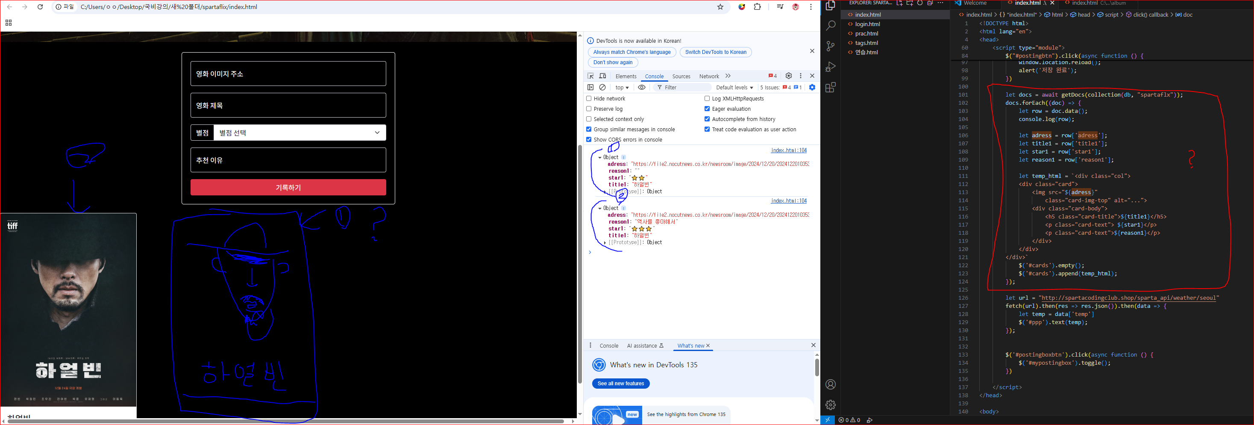
Task: Open the top JavaScript context dropdown
Action: click(622, 88)
